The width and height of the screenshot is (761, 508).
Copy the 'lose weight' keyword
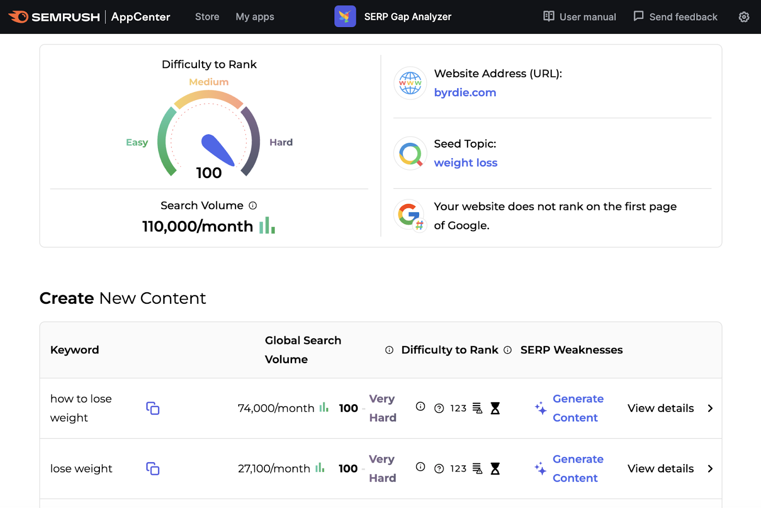point(153,468)
